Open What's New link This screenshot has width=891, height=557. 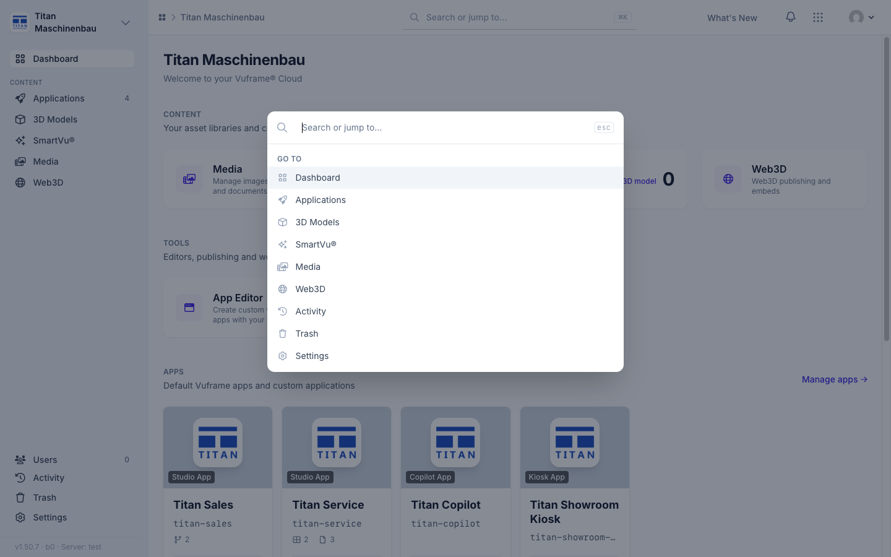(x=732, y=18)
